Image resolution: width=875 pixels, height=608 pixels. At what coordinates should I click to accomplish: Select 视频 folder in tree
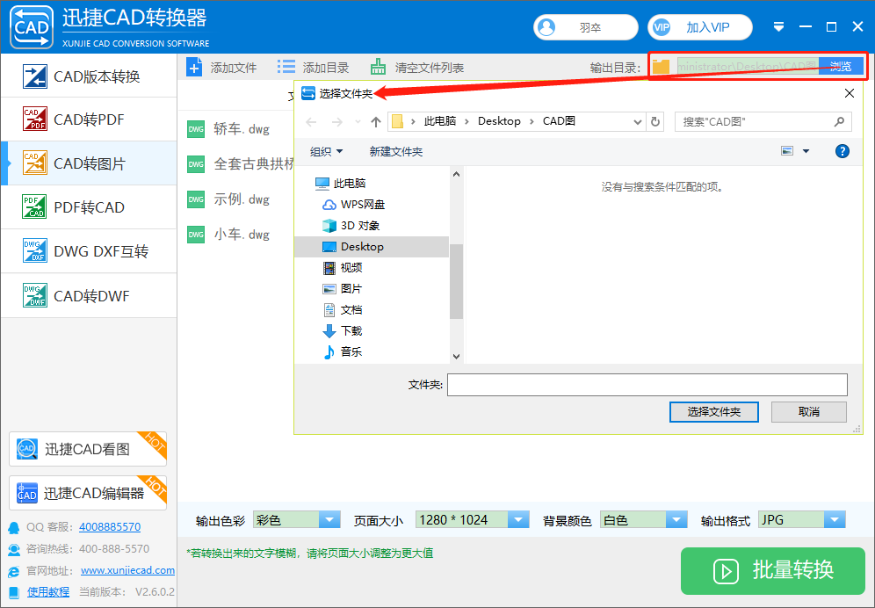pos(343,267)
